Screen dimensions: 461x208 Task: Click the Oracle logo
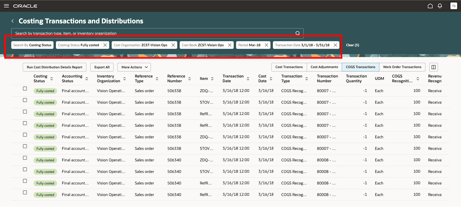25,6
